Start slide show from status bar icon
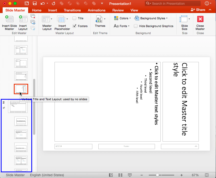The height and width of the screenshot is (178, 216). (130, 175)
